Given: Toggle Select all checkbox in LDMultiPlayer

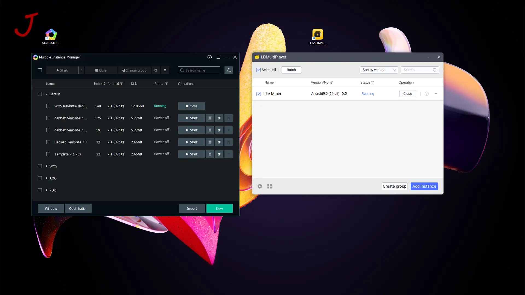Looking at the screenshot, I should [x=258, y=70].
